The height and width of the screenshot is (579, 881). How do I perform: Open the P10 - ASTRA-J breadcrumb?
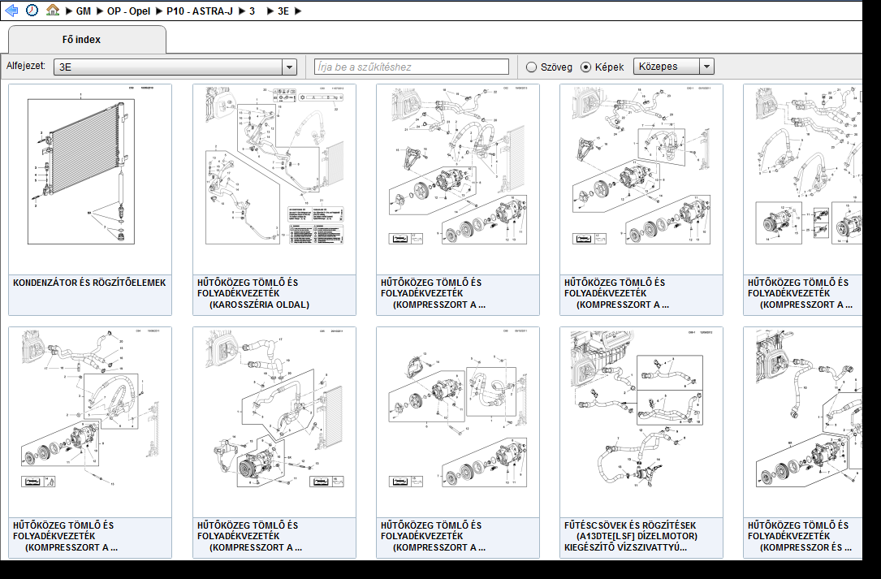click(200, 11)
